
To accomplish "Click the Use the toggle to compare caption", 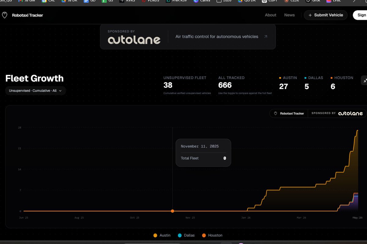I will click(245, 93).
